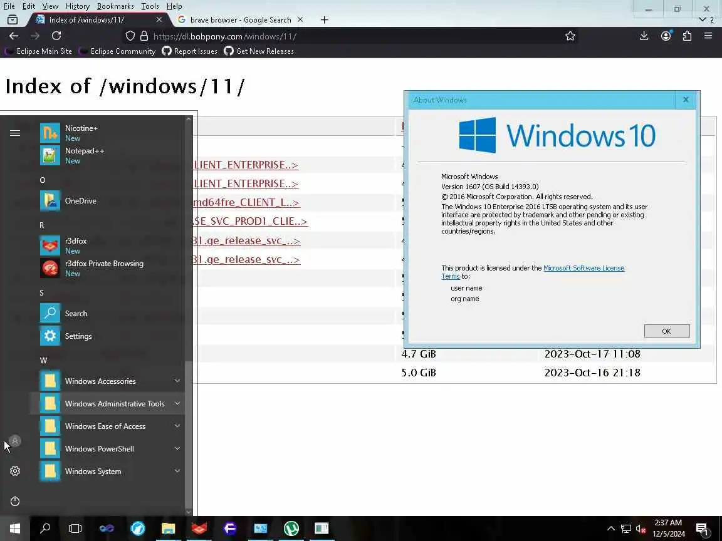The image size is (722, 541).
Task: Open the Firefox View icon
Action: [x=13, y=20]
